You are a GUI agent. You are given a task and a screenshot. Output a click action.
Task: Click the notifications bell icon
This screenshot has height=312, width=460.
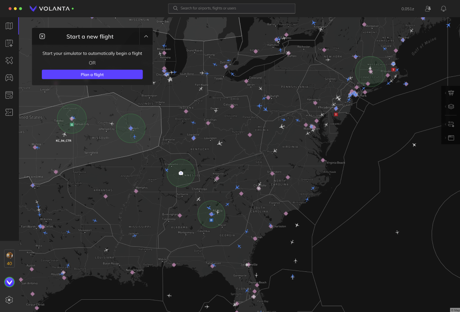[444, 9]
